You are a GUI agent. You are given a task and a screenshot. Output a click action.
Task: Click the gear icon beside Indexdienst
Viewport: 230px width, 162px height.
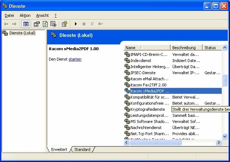(x=127, y=60)
